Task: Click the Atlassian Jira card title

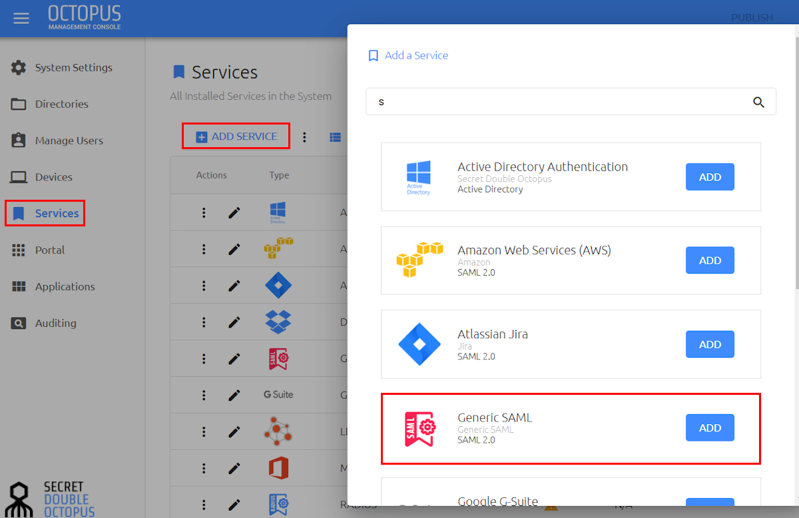Action: pos(493,334)
